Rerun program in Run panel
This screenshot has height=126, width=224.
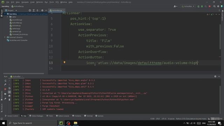point(5,80)
